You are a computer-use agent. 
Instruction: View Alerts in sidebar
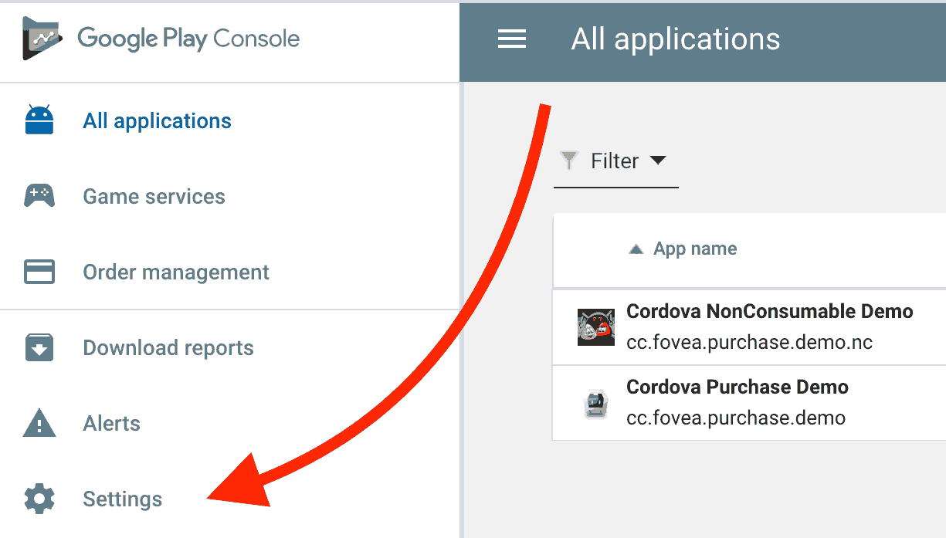click(x=112, y=424)
